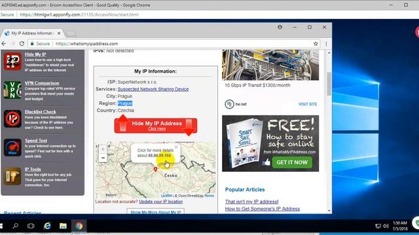Open Task View on the taskbar
This screenshot has height=235, width=419.
coord(31,226)
